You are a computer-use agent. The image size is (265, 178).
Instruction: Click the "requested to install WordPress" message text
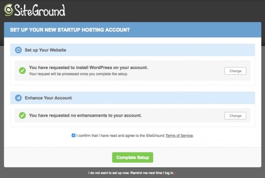[88, 68]
